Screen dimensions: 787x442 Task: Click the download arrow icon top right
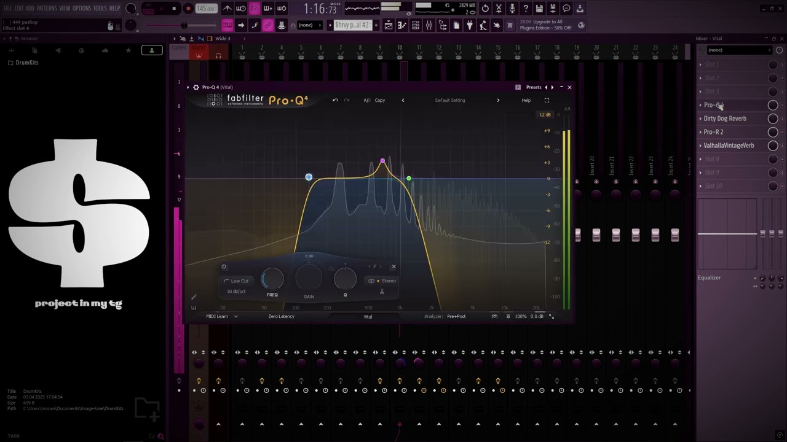(580, 9)
